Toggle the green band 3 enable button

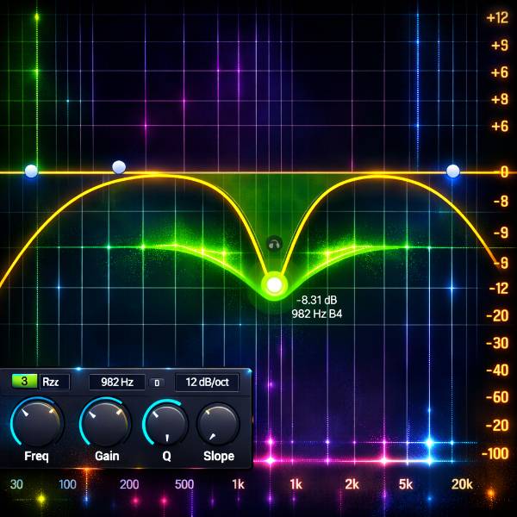tap(24, 382)
